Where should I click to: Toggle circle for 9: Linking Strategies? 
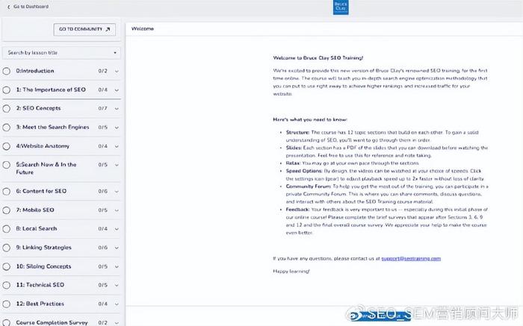tap(6, 248)
